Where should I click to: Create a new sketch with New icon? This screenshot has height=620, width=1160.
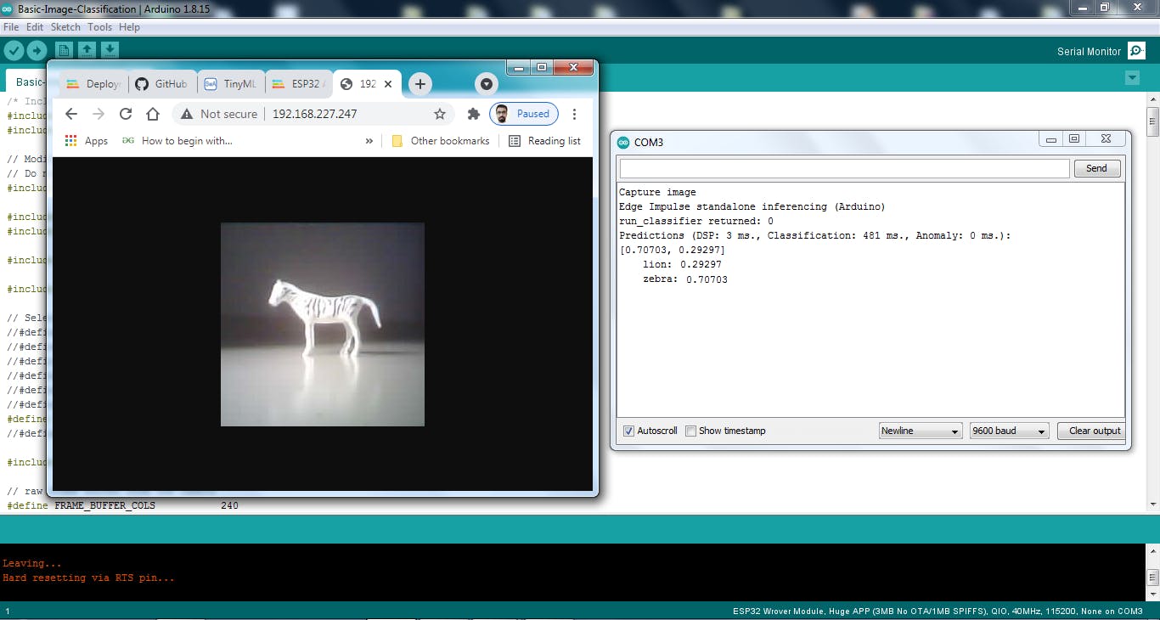point(65,50)
